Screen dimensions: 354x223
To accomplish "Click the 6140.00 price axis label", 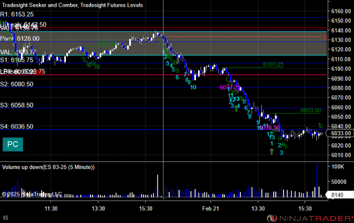I will pyautogui.click(x=341, y=30).
